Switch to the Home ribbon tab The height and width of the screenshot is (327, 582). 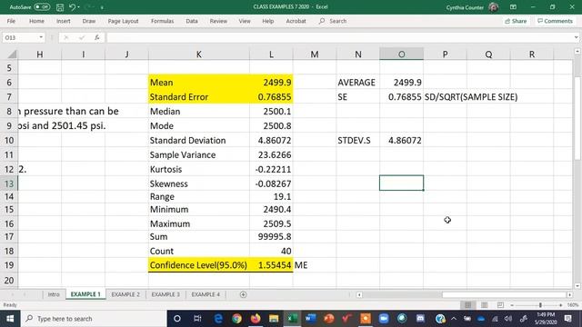(x=36, y=21)
